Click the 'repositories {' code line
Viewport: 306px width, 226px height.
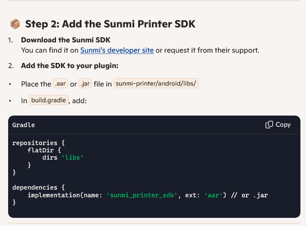click(38, 143)
